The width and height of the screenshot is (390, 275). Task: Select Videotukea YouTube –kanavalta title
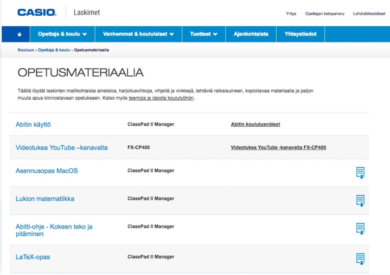tap(62, 147)
